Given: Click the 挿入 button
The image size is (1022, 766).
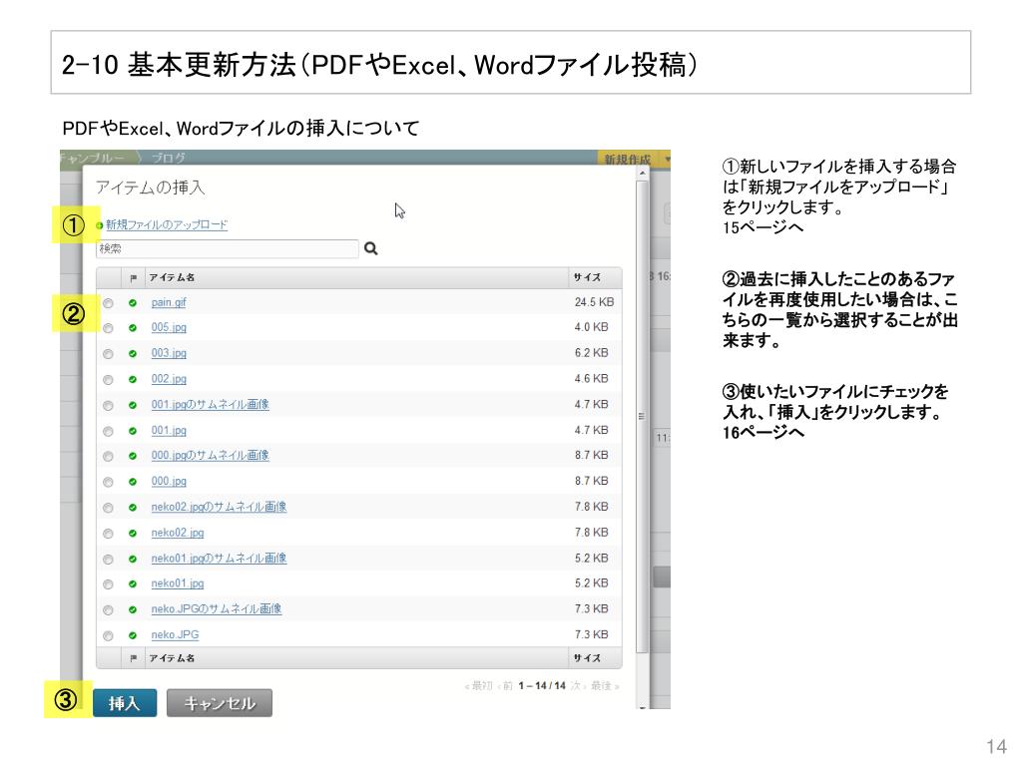Looking at the screenshot, I should click(125, 703).
